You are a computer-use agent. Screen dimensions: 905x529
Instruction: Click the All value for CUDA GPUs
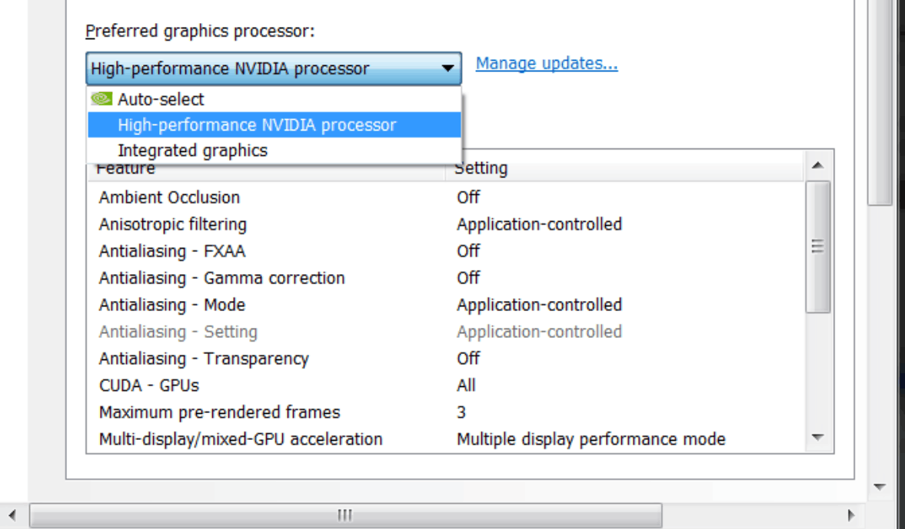point(466,385)
